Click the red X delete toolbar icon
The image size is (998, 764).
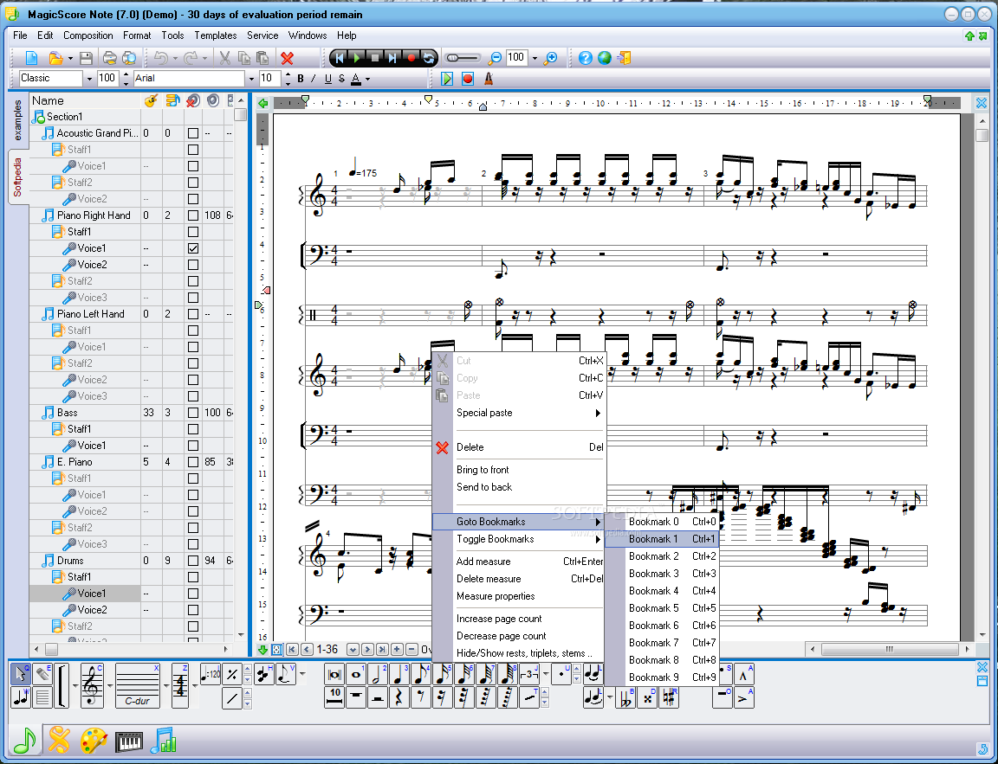point(287,59)
